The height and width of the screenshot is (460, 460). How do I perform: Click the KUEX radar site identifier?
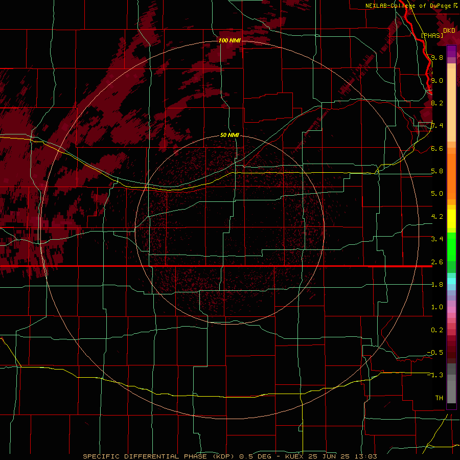pos(294,456)
